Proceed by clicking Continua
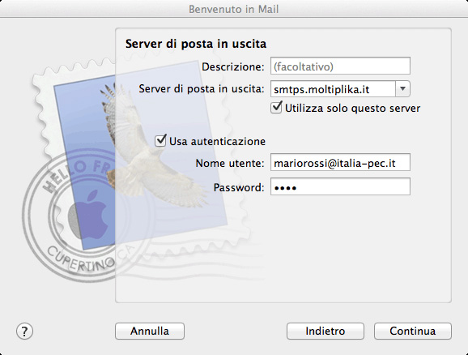Image resolution: width=468 pixels, height=355 pixels. pyautogui.click(x=412, y=331)
